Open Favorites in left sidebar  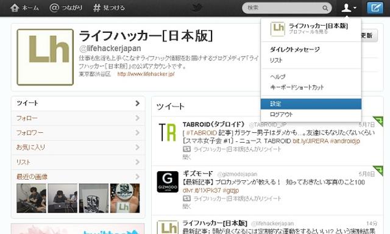point(78,147)
